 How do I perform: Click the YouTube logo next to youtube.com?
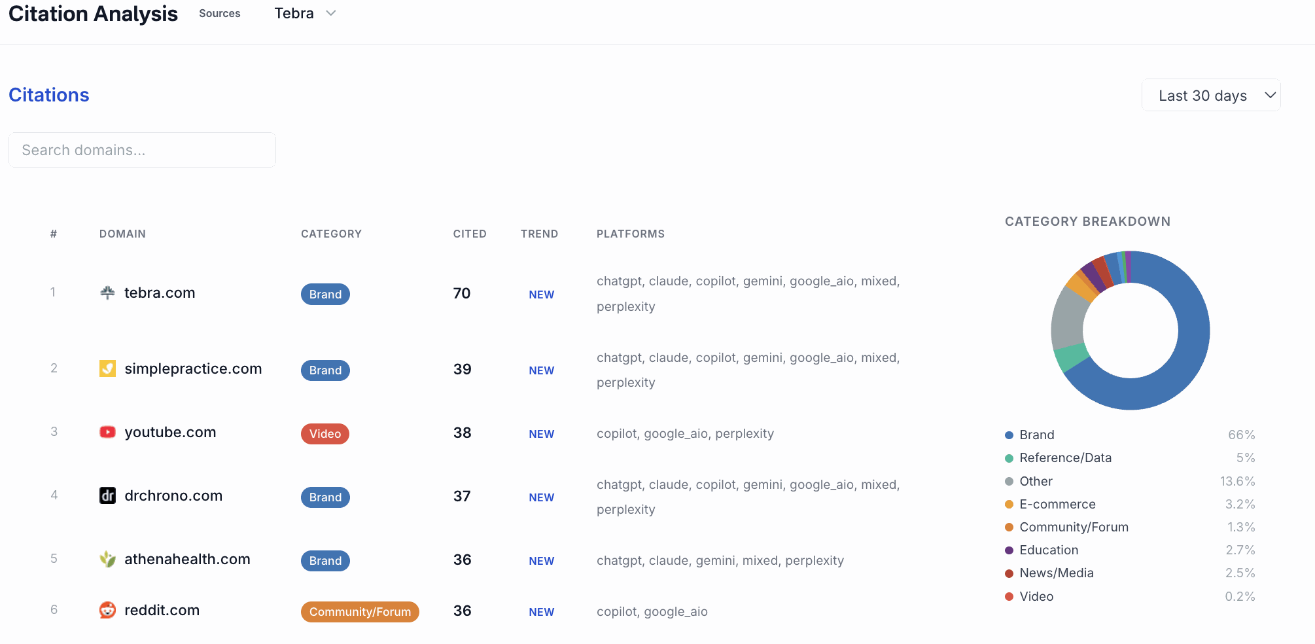107,432
